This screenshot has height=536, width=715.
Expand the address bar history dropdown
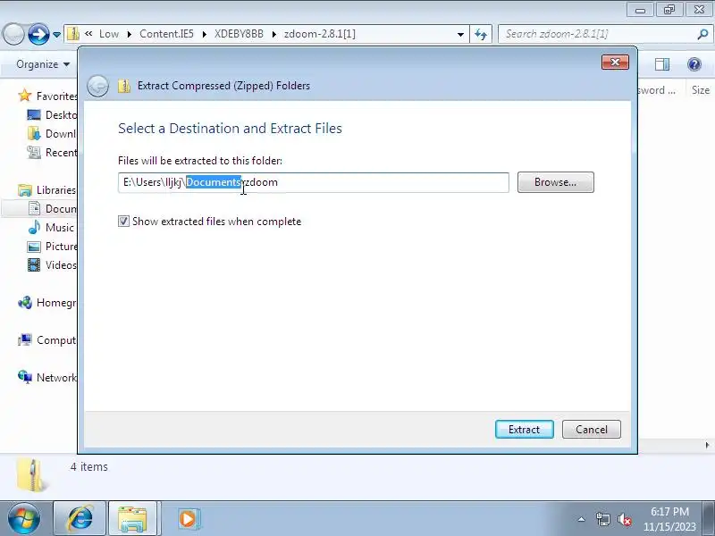(x=460, y=34)
